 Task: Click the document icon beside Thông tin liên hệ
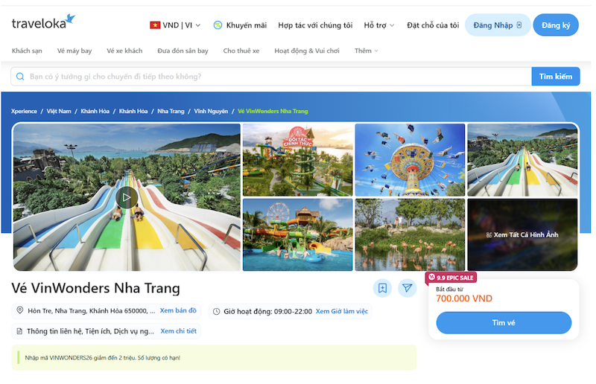[x=19, y=331]
